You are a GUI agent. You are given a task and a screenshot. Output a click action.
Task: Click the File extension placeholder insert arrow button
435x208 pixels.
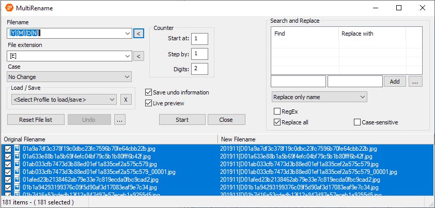pyautogui.click(x=138, y=56)
